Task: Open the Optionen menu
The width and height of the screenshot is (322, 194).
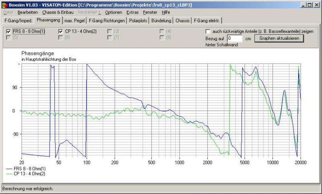Action: (114, 12)
